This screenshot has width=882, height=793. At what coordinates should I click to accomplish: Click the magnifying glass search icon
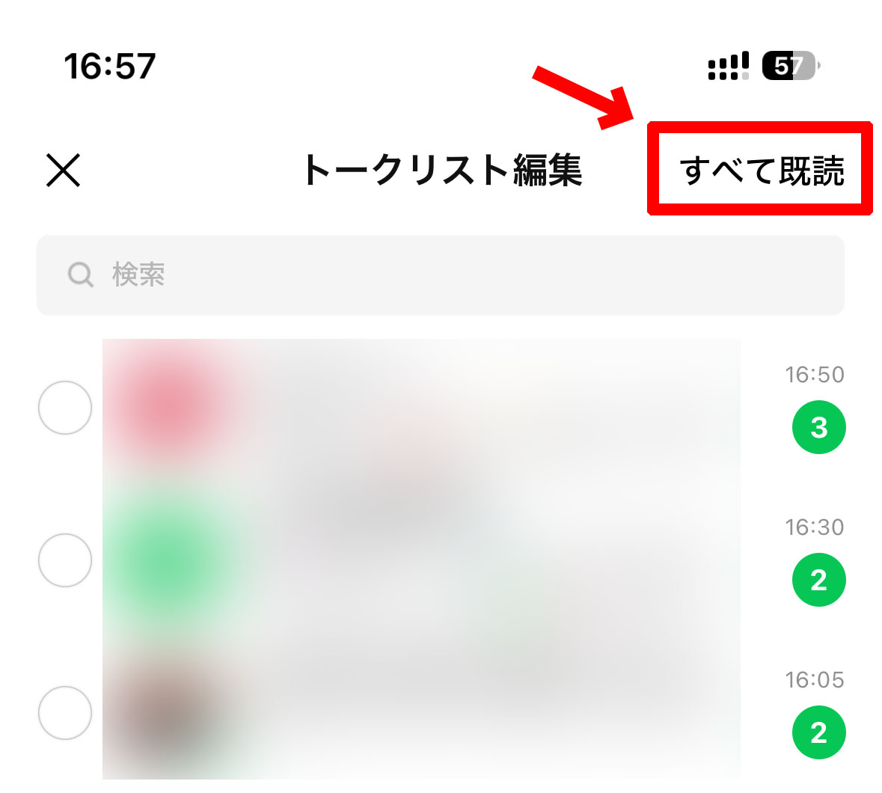[81, 275]
